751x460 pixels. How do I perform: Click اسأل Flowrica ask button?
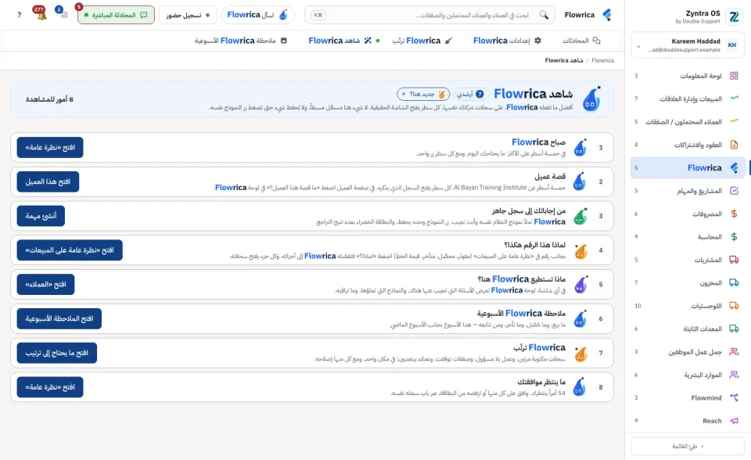pos(257,15)
